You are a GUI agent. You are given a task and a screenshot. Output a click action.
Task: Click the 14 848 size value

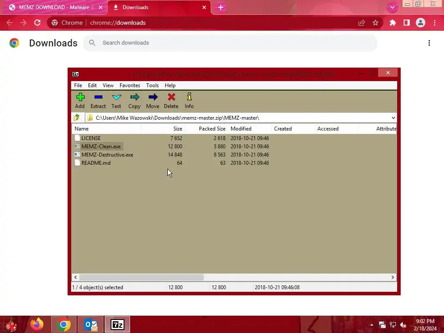click(x=175, y=155)
